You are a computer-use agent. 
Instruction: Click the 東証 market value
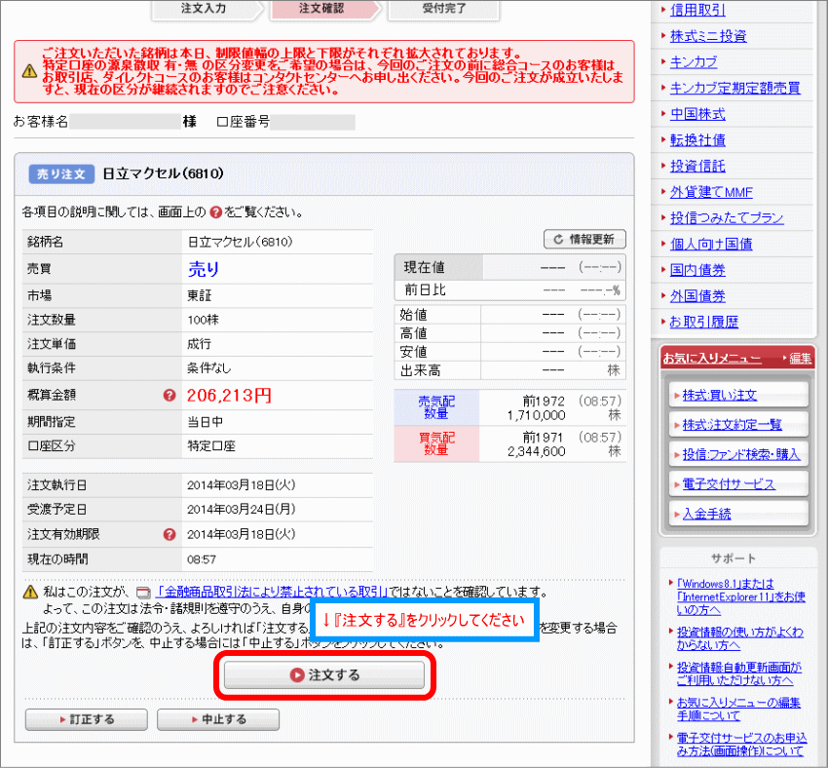point(199,295)
